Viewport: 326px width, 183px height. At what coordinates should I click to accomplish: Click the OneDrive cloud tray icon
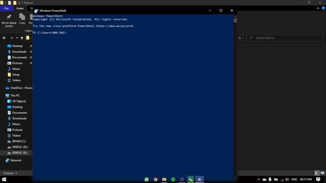pos(264,179)
